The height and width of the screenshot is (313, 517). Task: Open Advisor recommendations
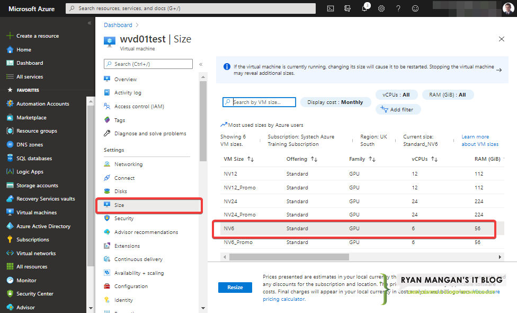click(x=146, y=232)
